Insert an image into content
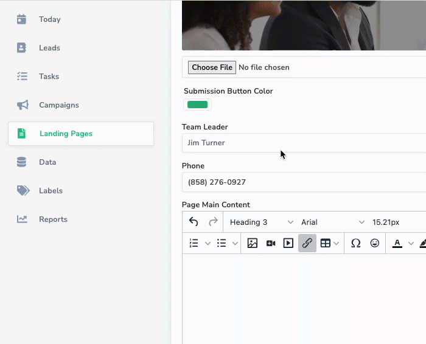 [253, 243]
